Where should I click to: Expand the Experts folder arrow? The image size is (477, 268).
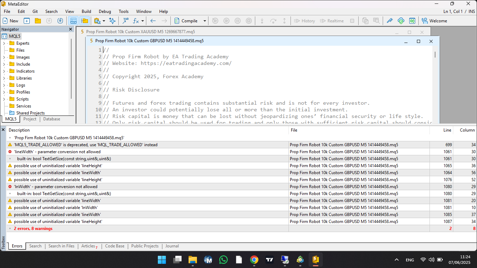pyautogui.click(x=4, y=43)
